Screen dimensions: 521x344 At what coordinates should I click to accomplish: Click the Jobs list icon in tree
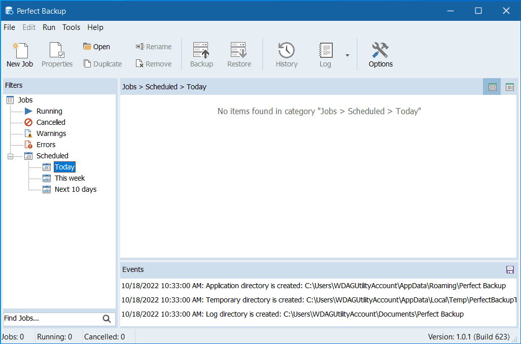(x=10, y=100)
